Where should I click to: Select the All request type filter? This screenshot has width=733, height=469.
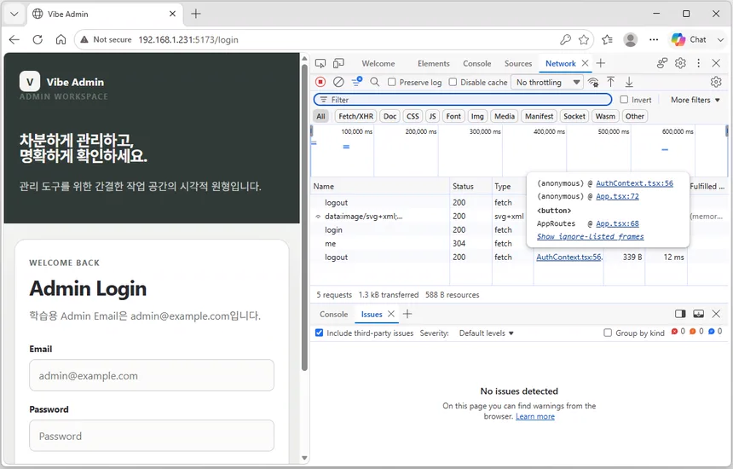(x=320, y=116)
